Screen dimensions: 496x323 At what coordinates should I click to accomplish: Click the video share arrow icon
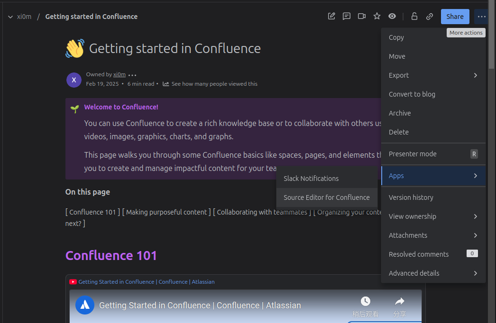point(400,301)
